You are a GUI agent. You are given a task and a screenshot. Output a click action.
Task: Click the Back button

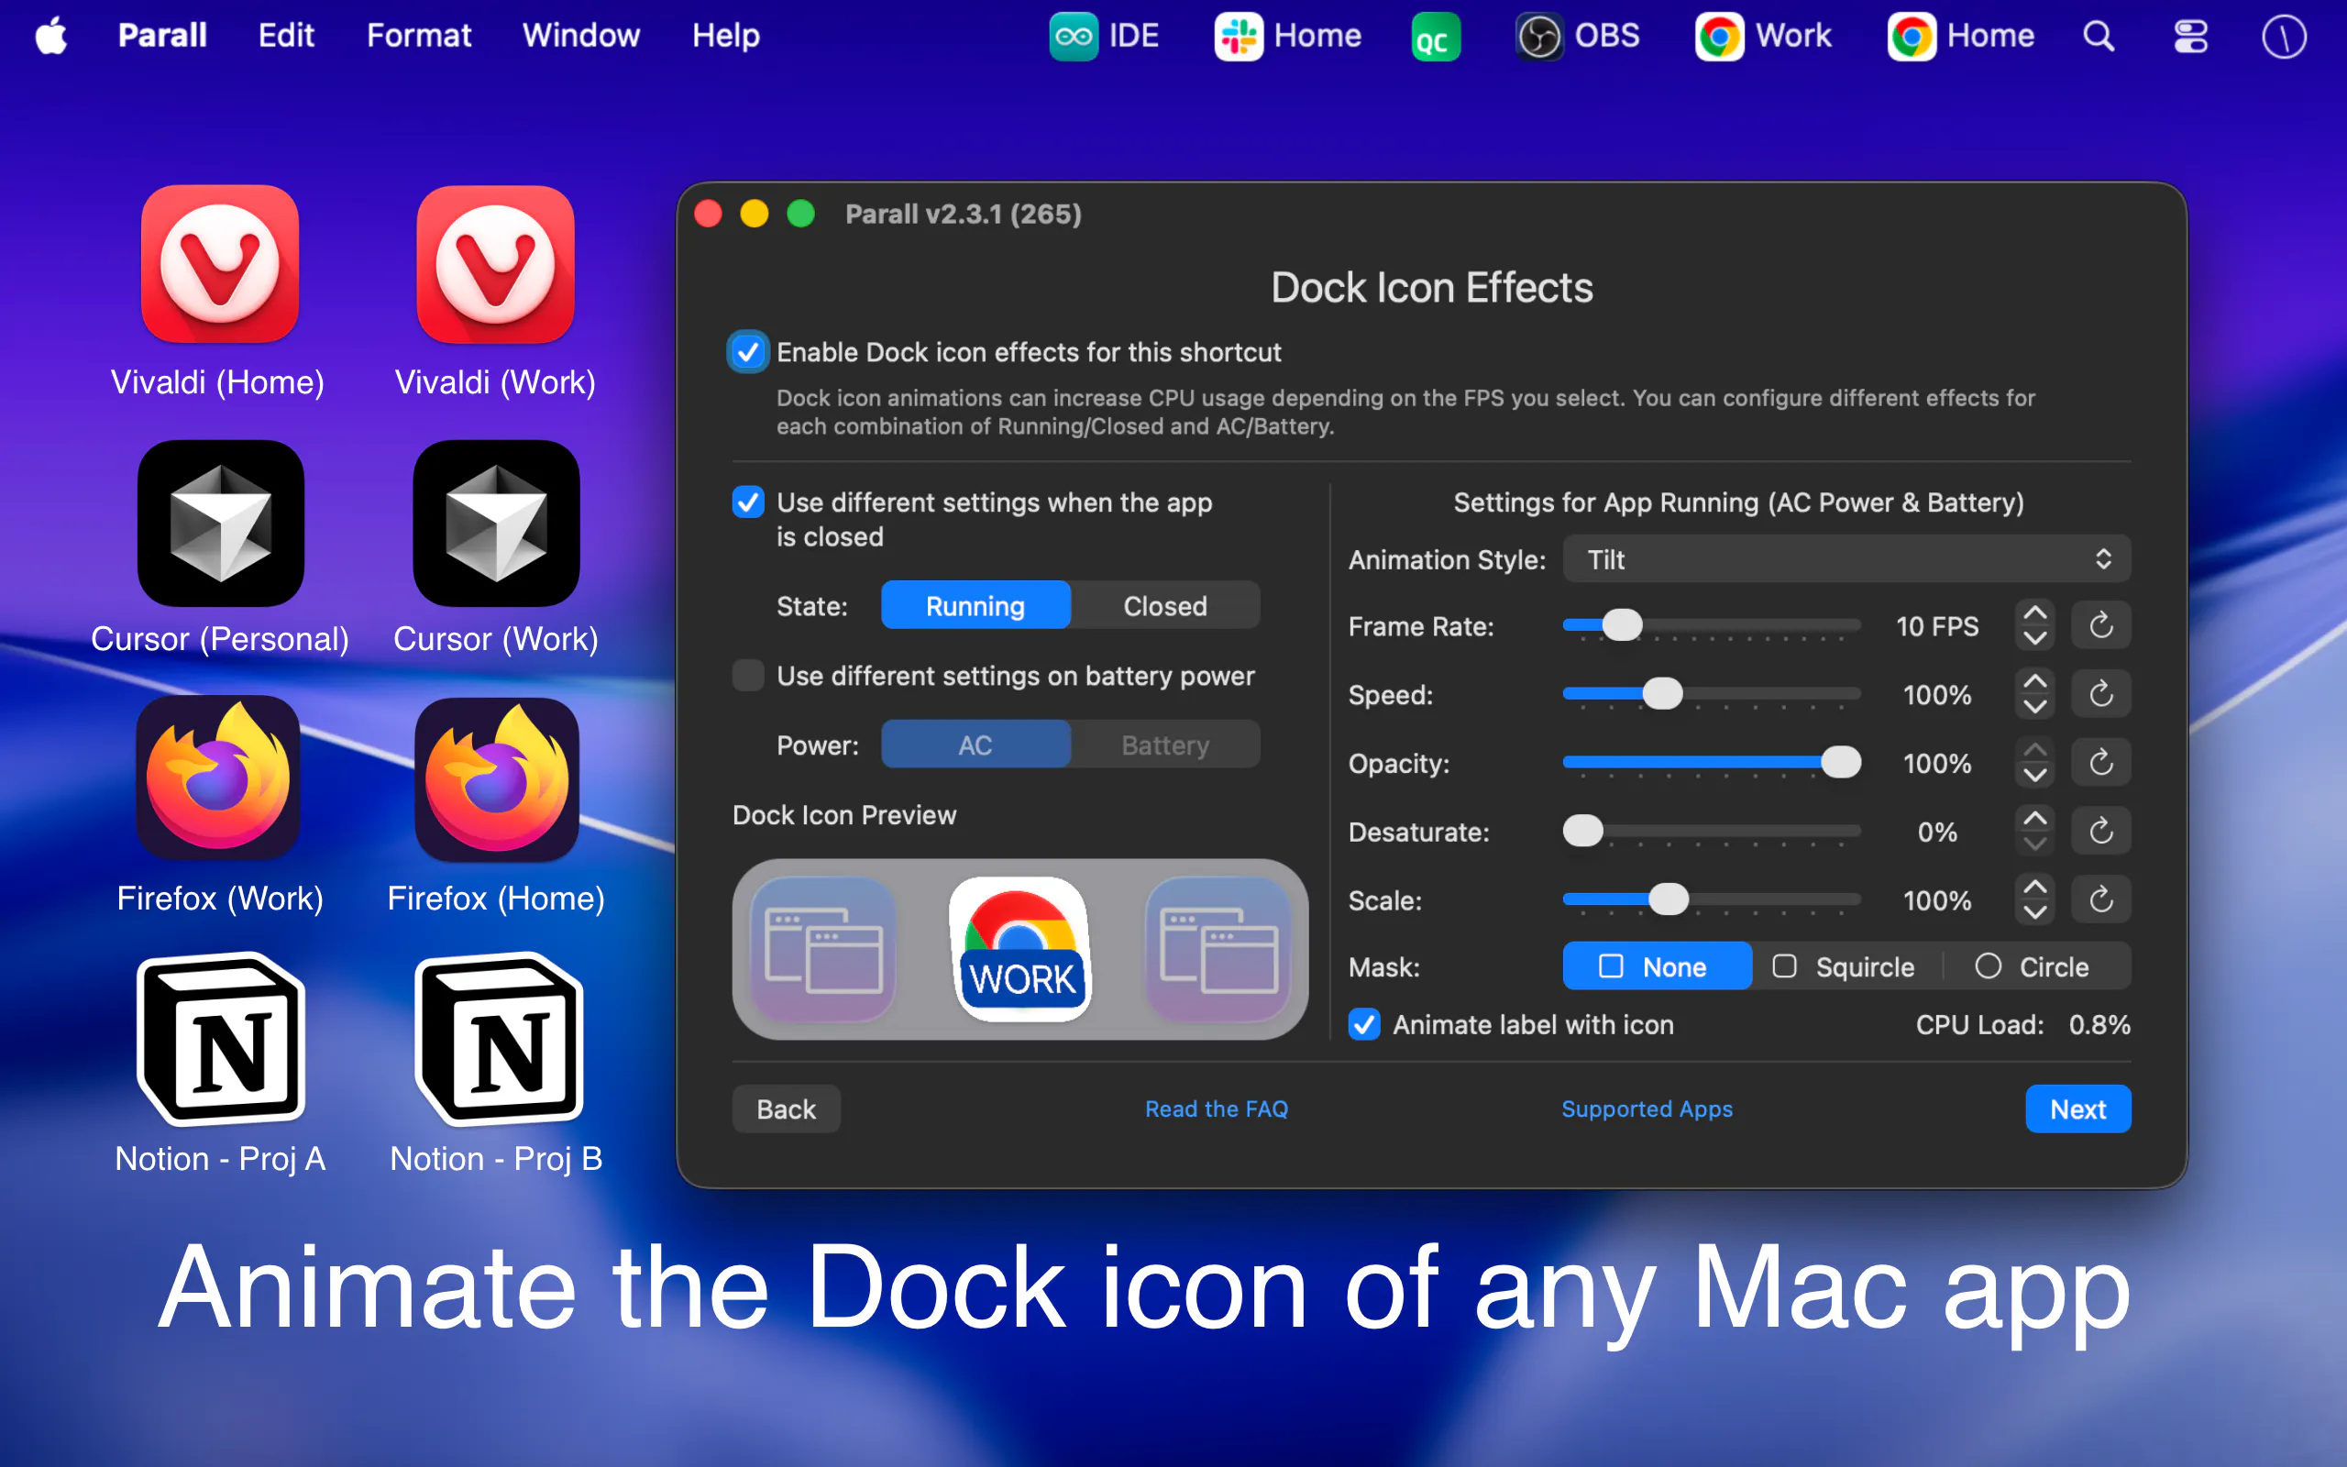[x=786, y=1109]
